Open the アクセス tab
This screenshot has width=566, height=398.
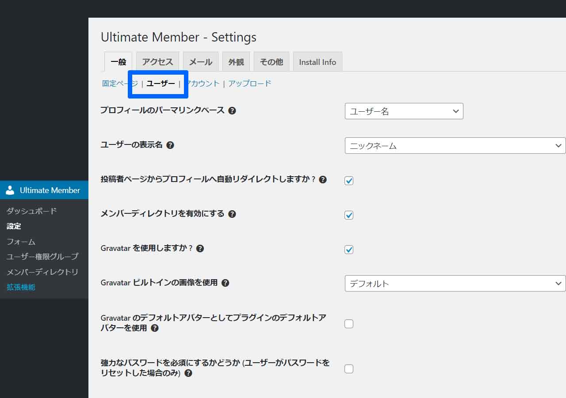click(x=157, y=62)
